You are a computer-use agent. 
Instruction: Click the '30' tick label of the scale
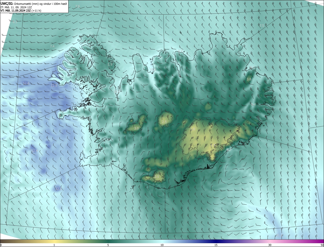pyautogui.click(x=270, y=245)
